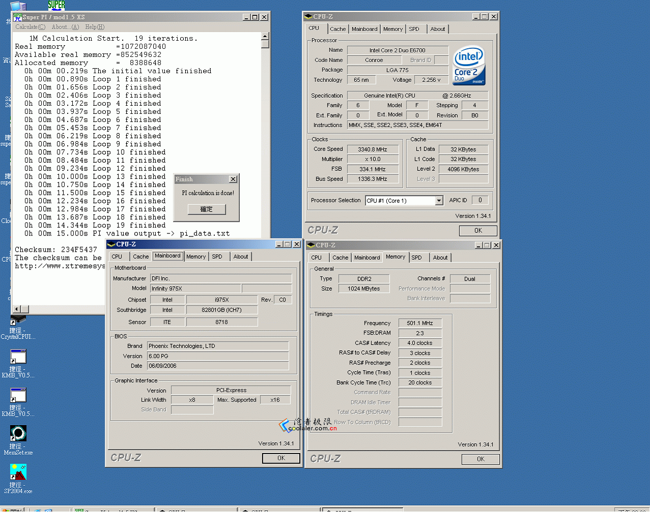This screenshot has width=650, height=512.
Task: Switch to Cache tab in the Mainboard CPU-Z window
Action: pos(141,257)
